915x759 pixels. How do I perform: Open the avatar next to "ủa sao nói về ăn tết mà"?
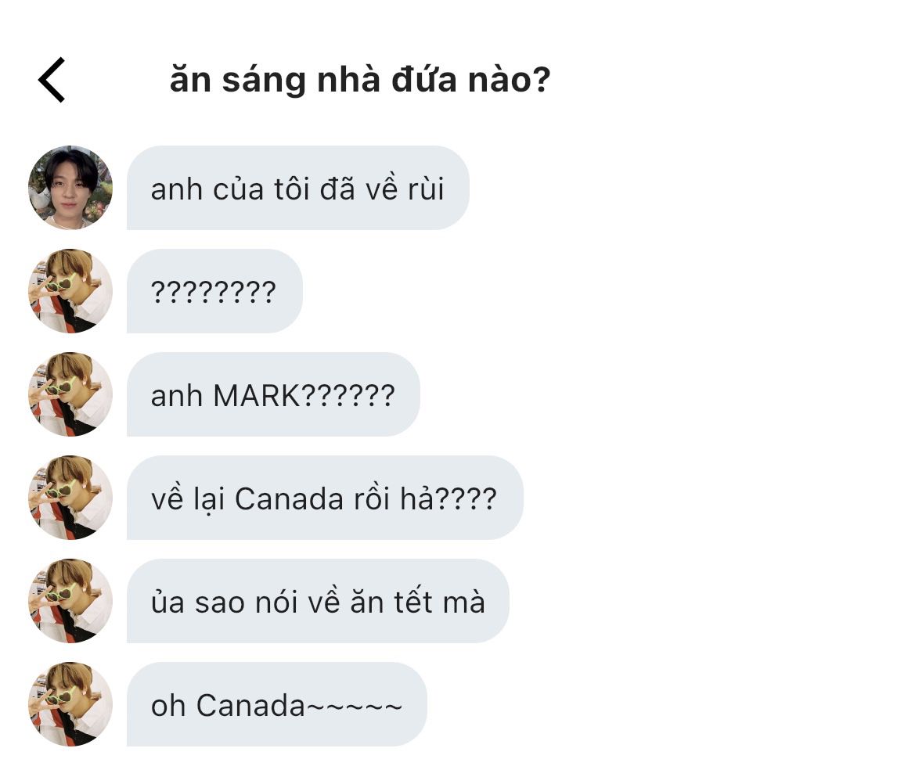pos(70,601)
